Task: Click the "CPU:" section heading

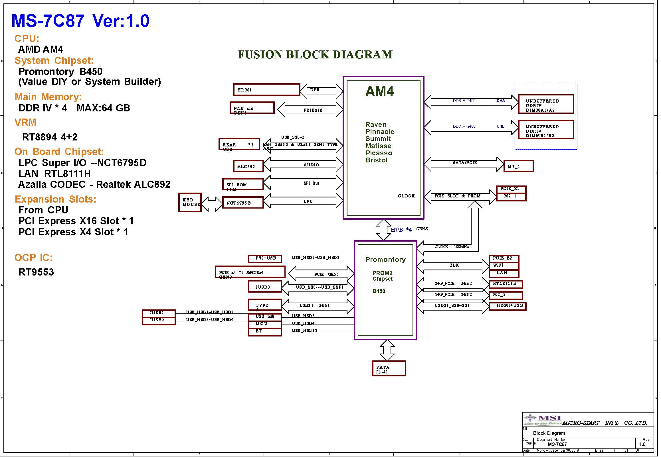Action: (27, 38)
